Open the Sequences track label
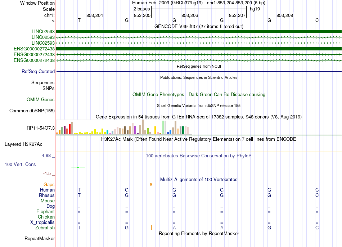Image resolution: width=342 pixels, height=247 pixels. tap(43, 83)
